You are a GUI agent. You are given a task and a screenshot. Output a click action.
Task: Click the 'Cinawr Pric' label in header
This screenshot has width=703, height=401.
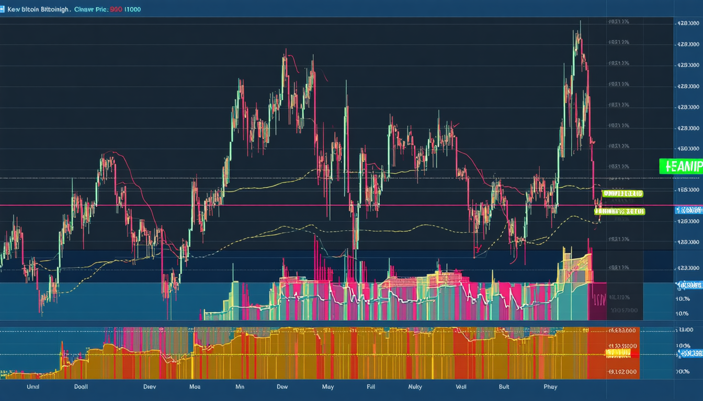click(90, 9)
